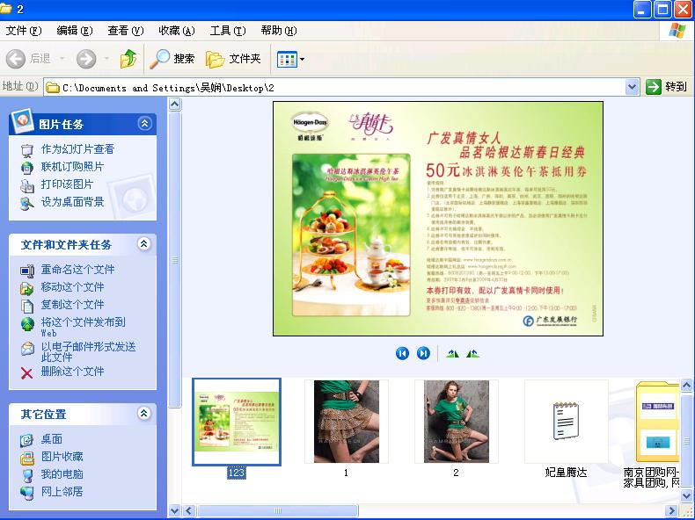Click the envelope email icon
Viewport: 695px width, 520px height.
27,349
